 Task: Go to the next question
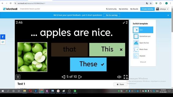(x=80, y=77)
